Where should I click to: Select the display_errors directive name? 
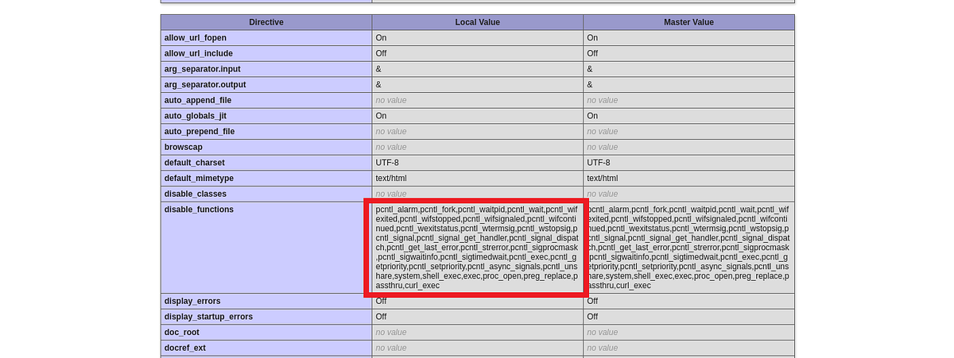click(x=193, y=301)
